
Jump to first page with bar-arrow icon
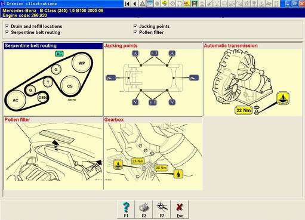tap(128, 4)
